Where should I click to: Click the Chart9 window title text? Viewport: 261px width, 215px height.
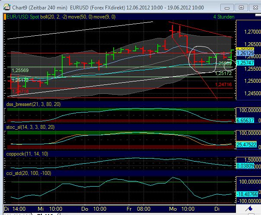[x=108, y=8]
